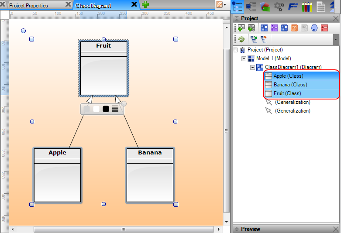Open the colored pencils styles icon
Viewport: 341px width, 233px height.
(x=307, y=7)
